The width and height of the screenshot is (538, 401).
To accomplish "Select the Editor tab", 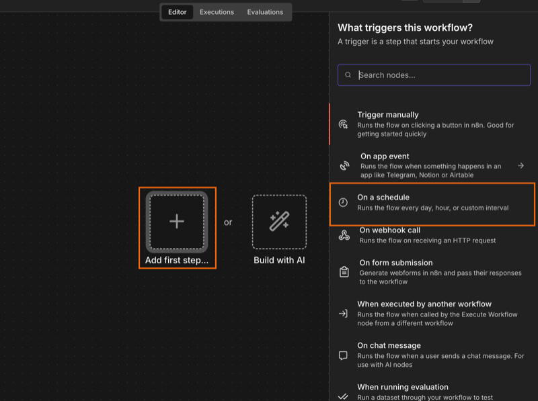I will [x=176, y=11].
